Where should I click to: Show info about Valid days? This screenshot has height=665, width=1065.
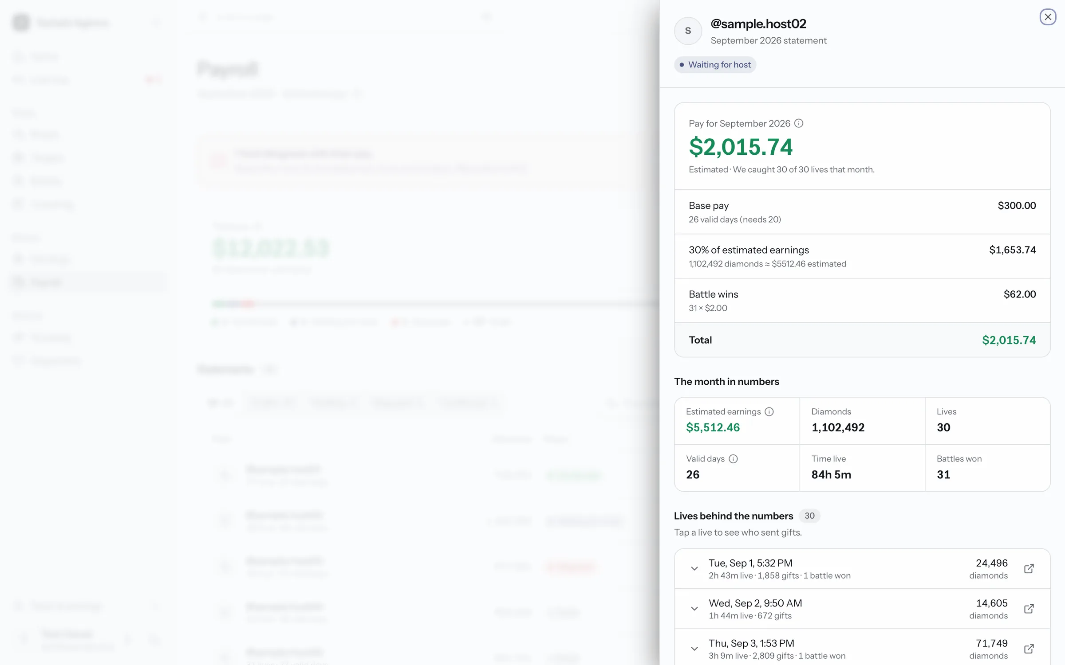pos(733,459)
